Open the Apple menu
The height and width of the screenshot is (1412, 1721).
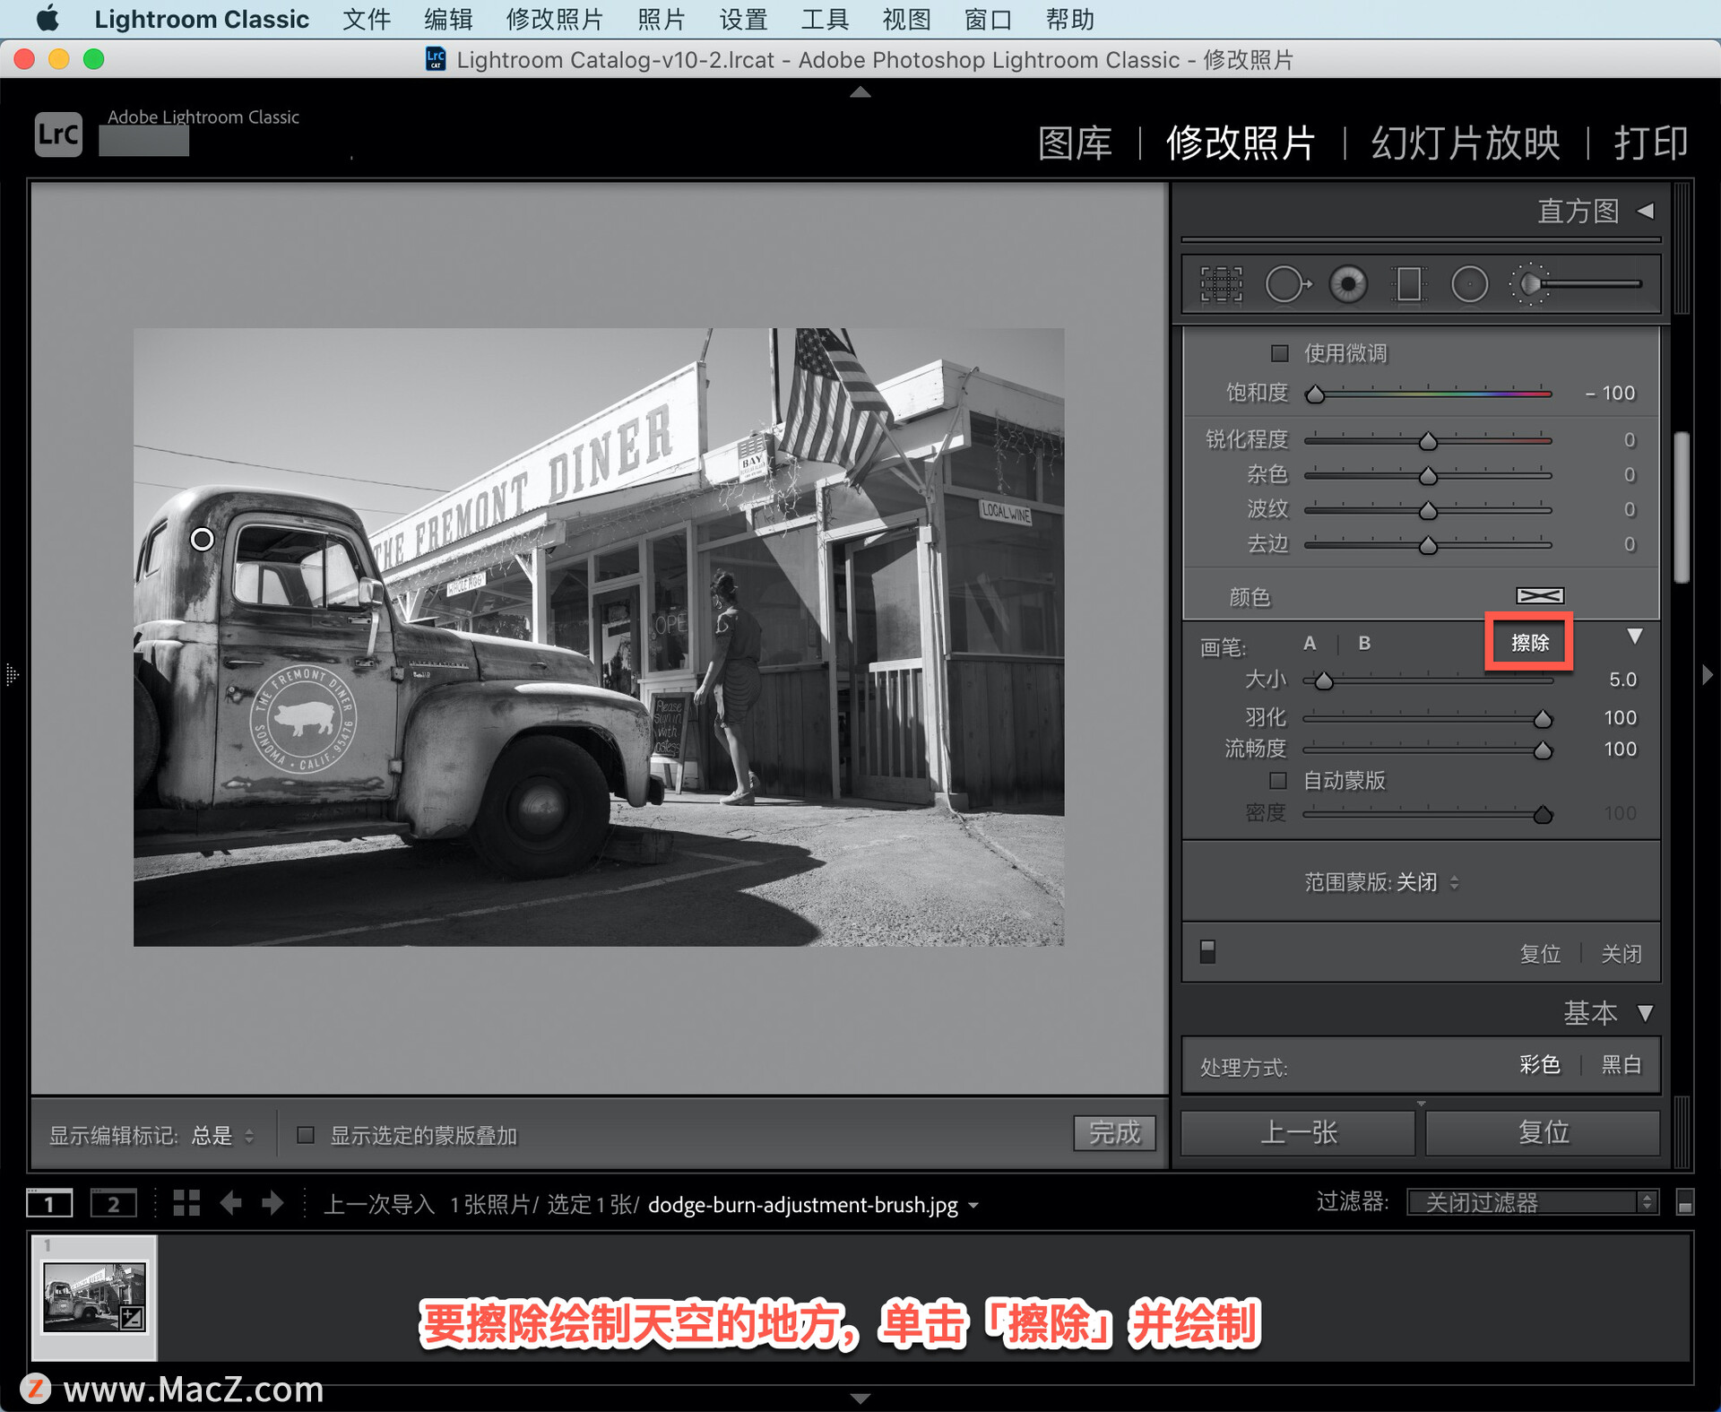click(x=48, y=19)
